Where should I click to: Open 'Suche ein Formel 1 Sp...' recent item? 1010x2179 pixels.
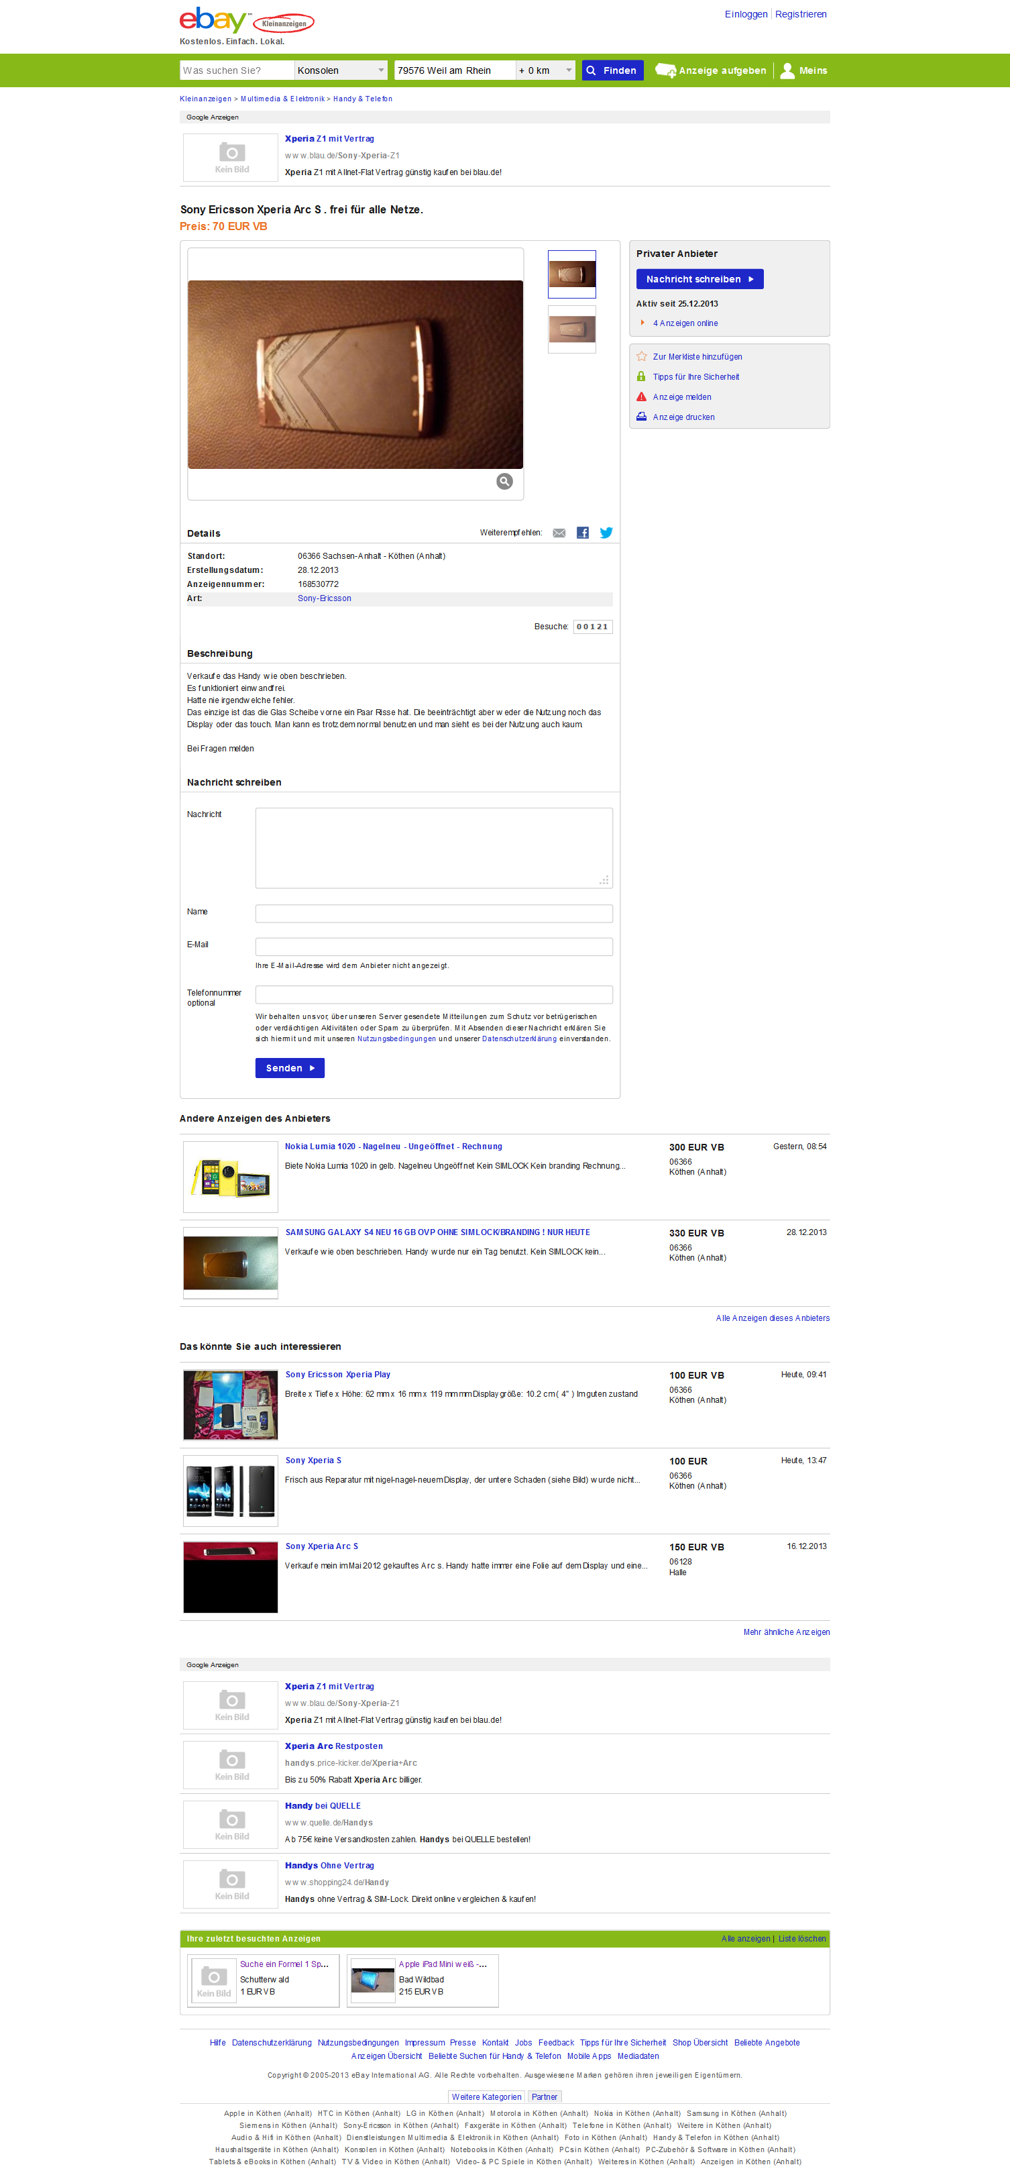pyautogui.click(x=284, y=1965)
